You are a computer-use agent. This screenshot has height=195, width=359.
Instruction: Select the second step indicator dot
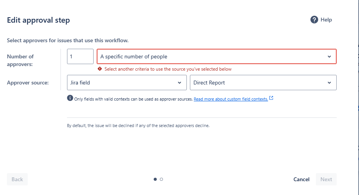(x=161, y=179)
